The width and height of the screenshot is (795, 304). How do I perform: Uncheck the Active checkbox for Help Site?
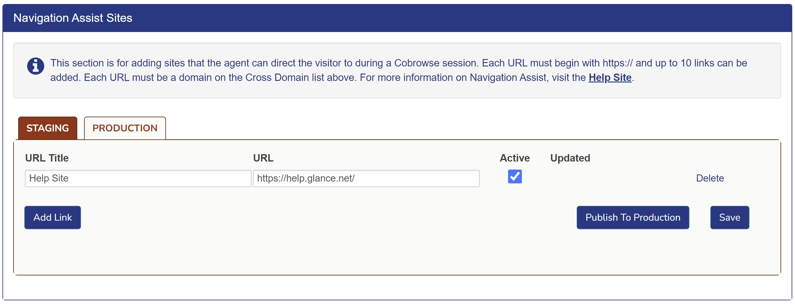click(515, 177)
